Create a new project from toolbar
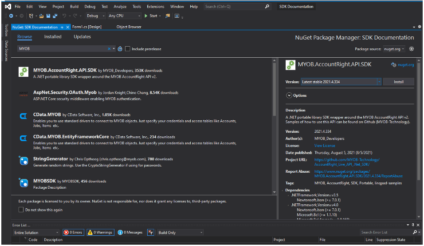 click(31, 16)
